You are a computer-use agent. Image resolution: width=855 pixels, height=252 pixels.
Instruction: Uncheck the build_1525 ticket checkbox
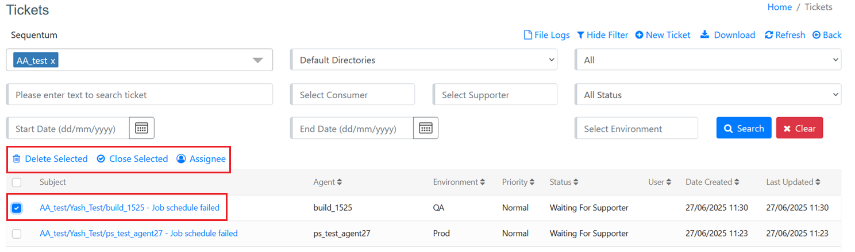point(17,208)
